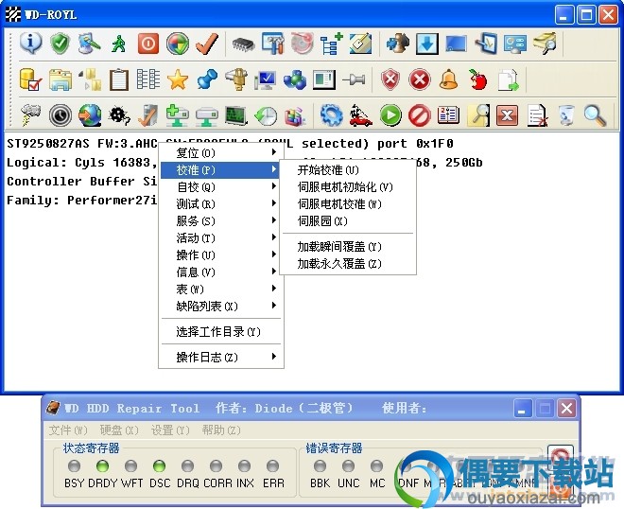This screenshot has height=509, width=624.
Task: Expand the 操作日志(Z) submenu
Action: pos(221,358)
